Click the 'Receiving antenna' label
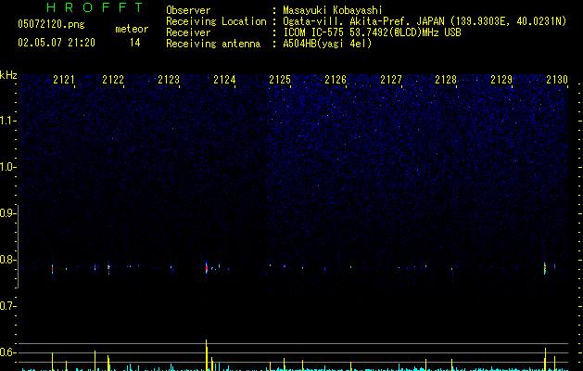Screen dimensions: 583x371 click(x=213, y=44)
